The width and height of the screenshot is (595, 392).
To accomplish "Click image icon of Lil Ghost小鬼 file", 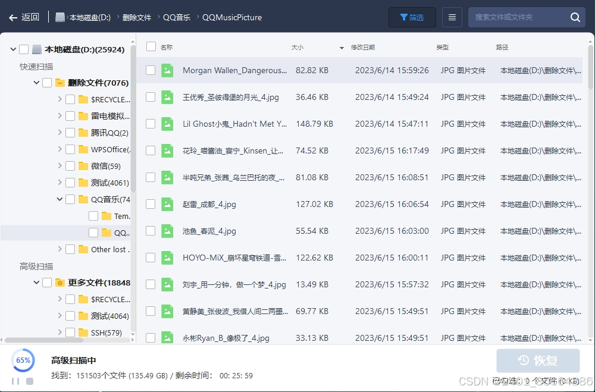I will pos(167,124).
